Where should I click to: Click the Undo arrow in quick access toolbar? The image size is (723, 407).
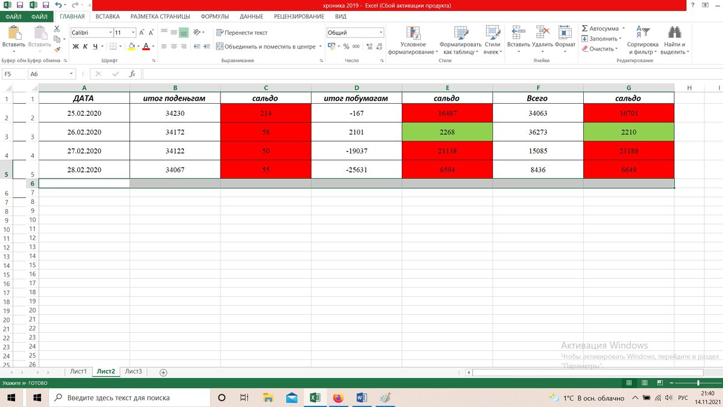click(x=58, y=5)
